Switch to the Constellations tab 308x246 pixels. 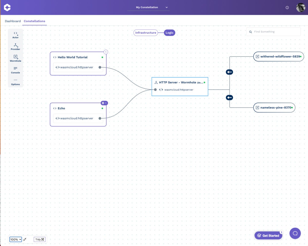click(34, 21)
